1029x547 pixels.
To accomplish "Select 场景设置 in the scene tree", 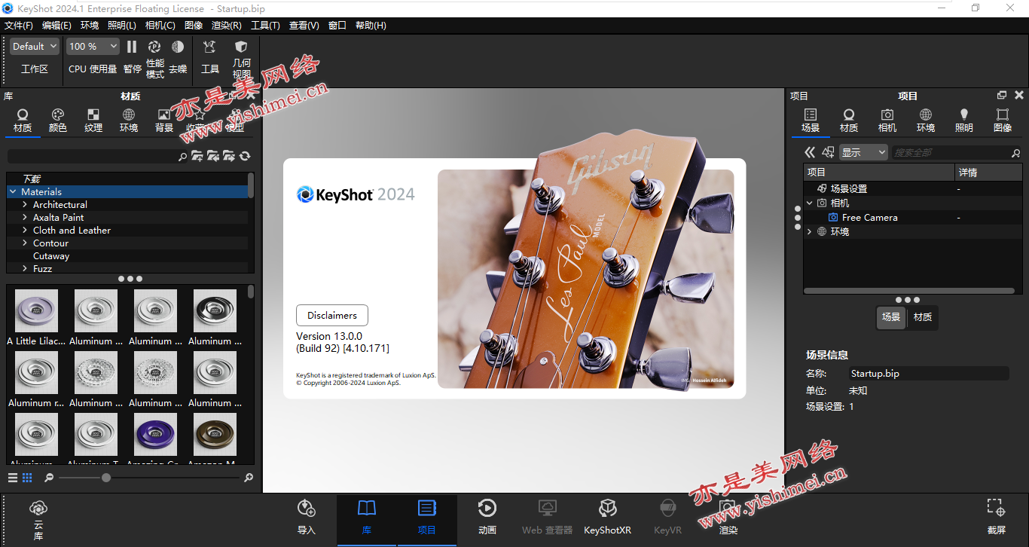I will click(x=849, y=189).
